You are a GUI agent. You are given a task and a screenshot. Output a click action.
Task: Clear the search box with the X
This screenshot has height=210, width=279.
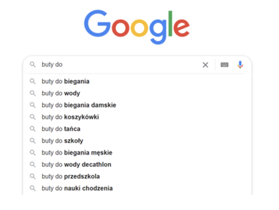point(205,65)
